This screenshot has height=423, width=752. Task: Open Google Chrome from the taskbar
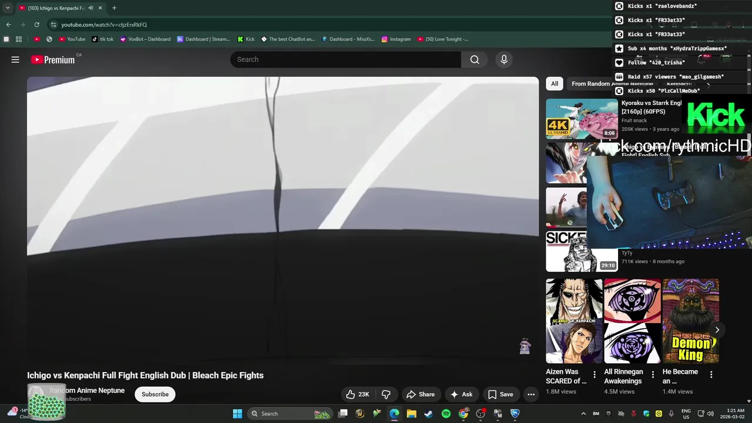464,414
